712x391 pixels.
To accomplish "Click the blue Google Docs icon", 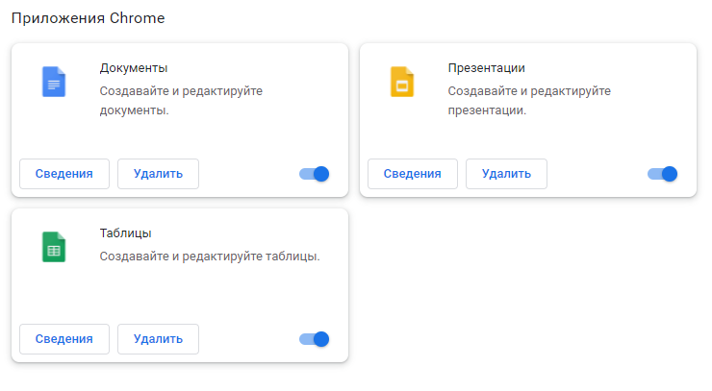I will point(54,82).
